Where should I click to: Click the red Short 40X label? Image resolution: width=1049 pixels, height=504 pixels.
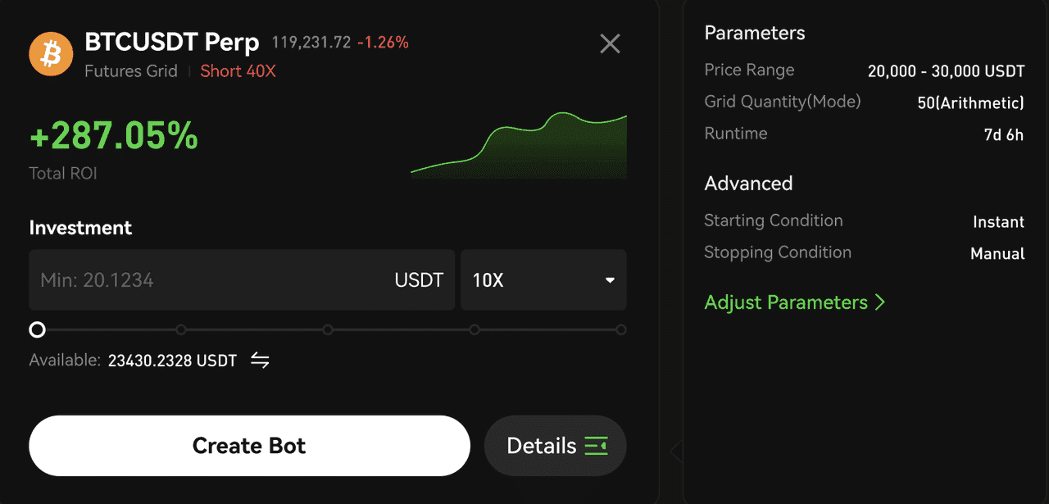point(238,71)
